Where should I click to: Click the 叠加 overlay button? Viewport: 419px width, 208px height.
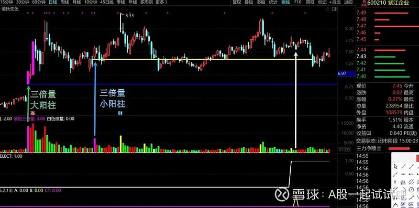click(x=249, y=2)
